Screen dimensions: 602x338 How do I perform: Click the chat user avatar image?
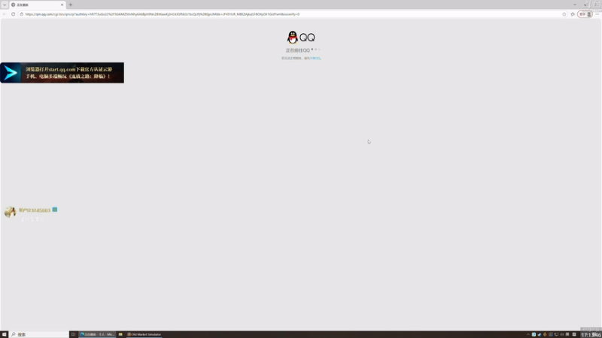click(x=10, y=212)
